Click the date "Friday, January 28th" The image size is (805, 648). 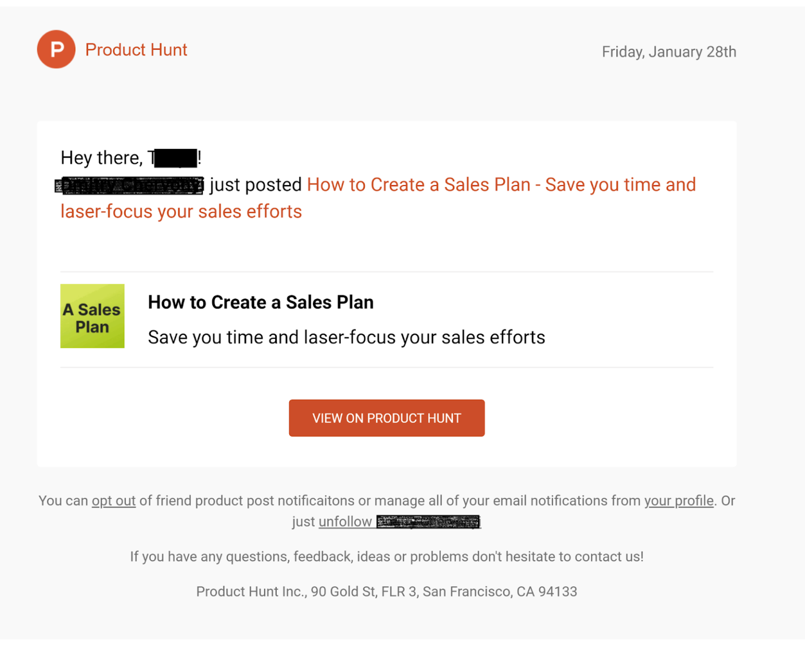[669, 51]
